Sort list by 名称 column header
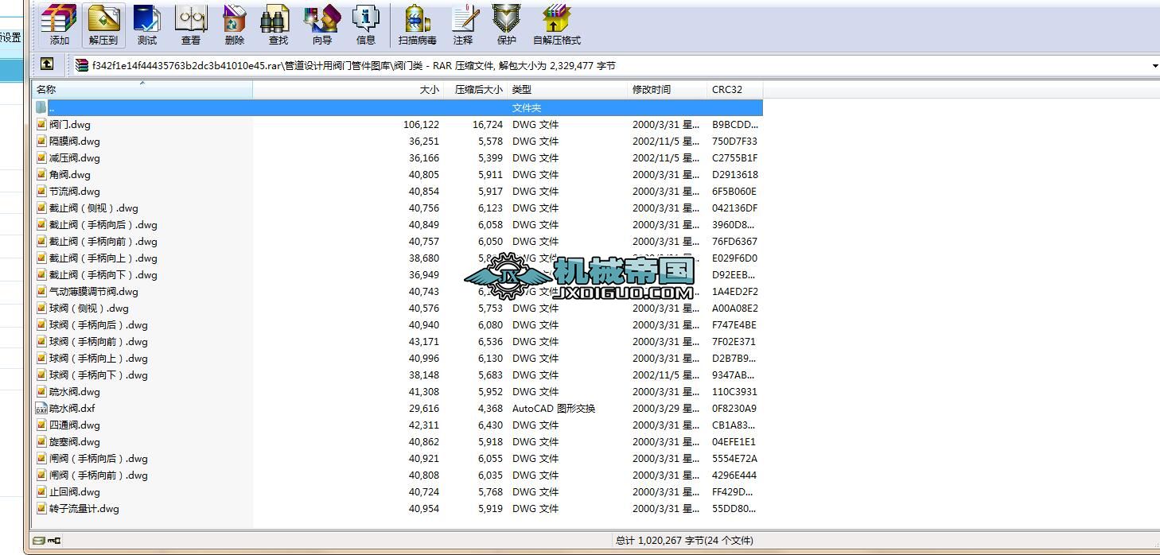 tap(142, 90)
